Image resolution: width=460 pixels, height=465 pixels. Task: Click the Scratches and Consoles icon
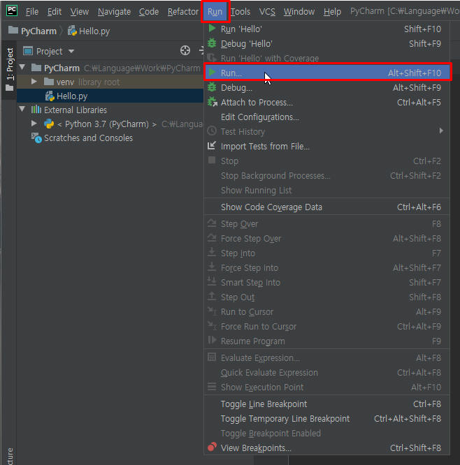[36, 138]
